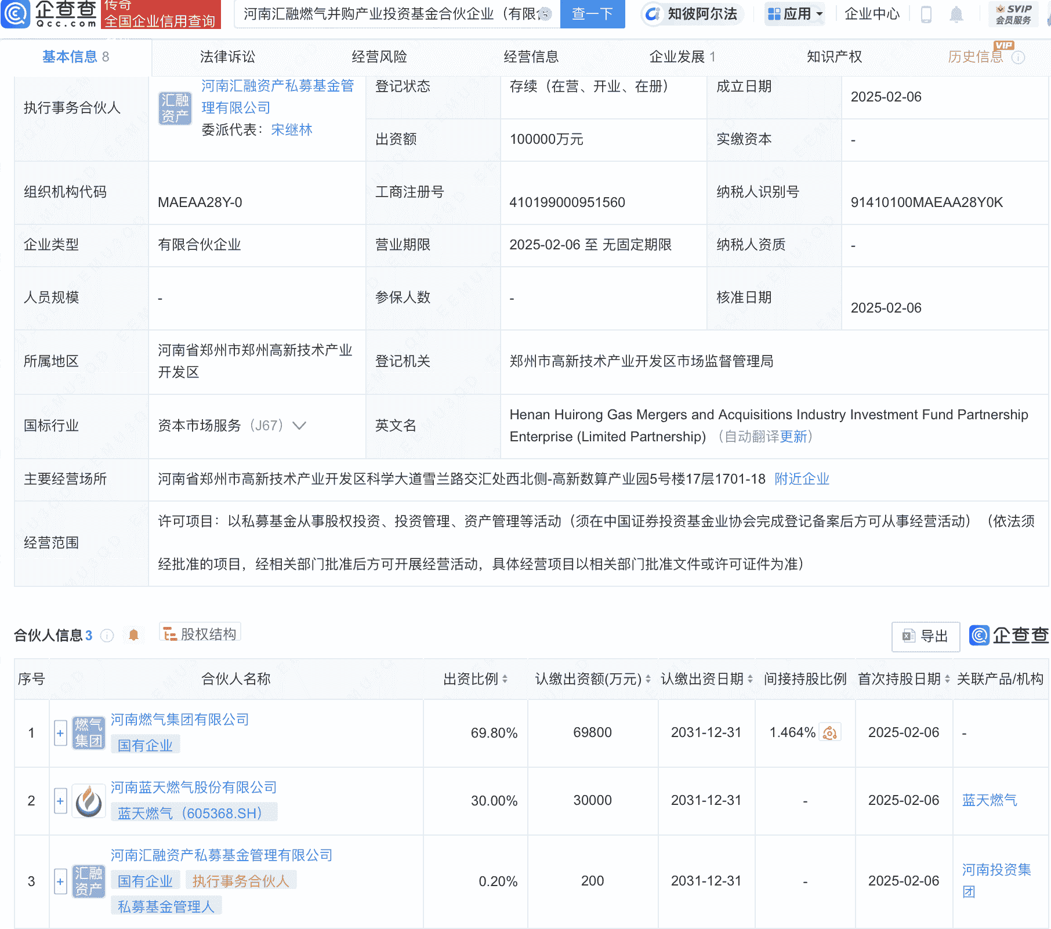The image size is (1051, 929).
Task: Expand 资本市场服务（J67）industry chevron
Action: (x=299, y=425)
